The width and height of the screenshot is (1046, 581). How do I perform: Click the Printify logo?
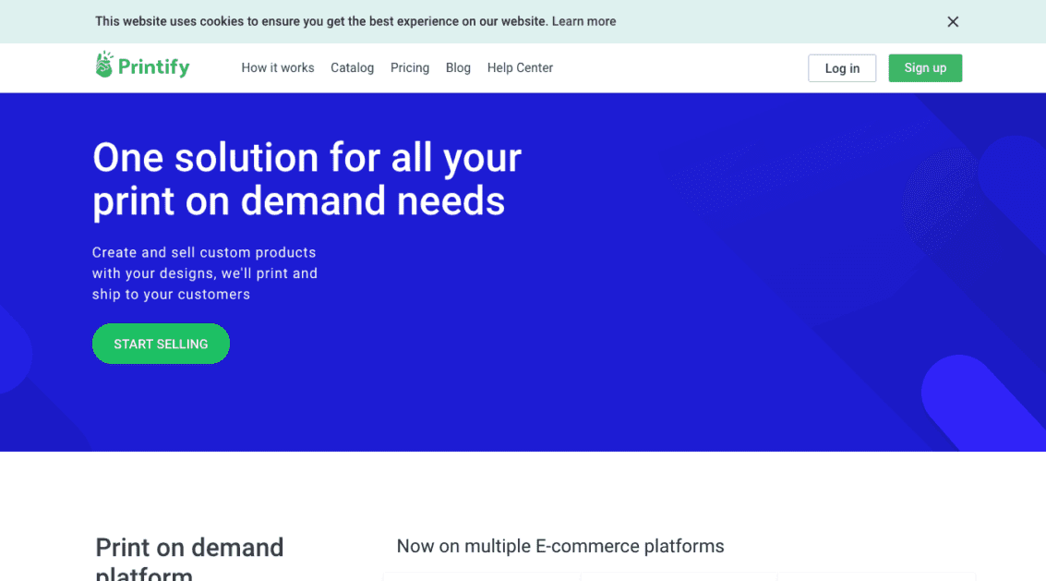pos(142,66)
